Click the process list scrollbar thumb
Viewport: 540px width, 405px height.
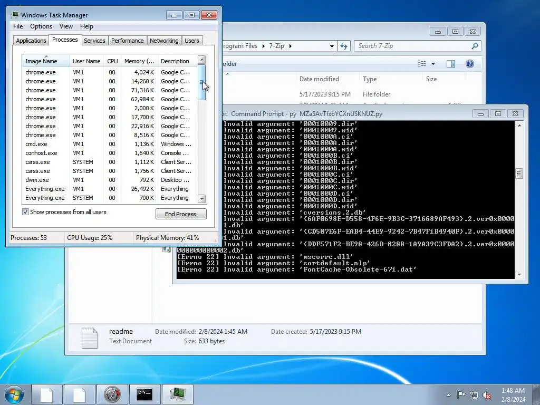pyautogui.click(x=202, y=82)
